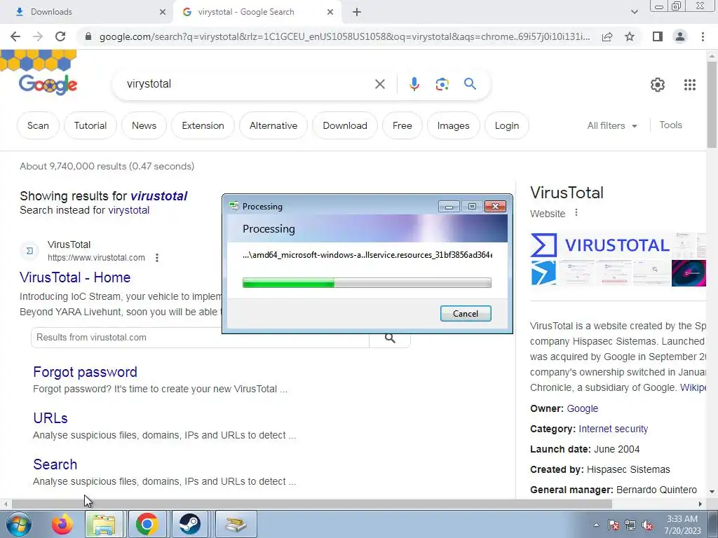Click the horizontal page scrollbar
The image size is (718, 538).
point(311,504)
